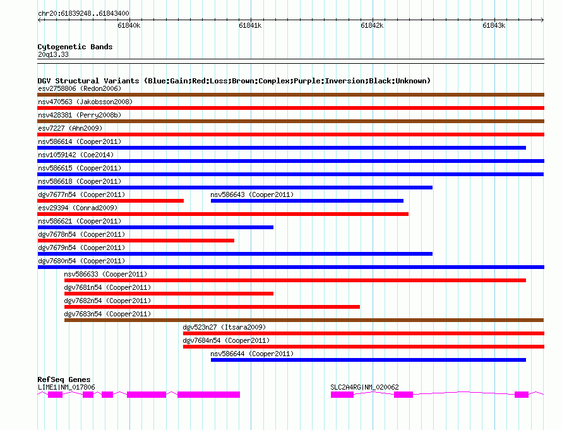The height and width of the screenshot is (430, 562).
Task: Open the nsv586615 (Cooper2011) label
Action: 80,168
